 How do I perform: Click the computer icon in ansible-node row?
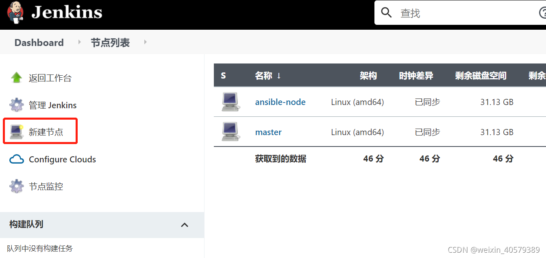[x=231, y=102]
